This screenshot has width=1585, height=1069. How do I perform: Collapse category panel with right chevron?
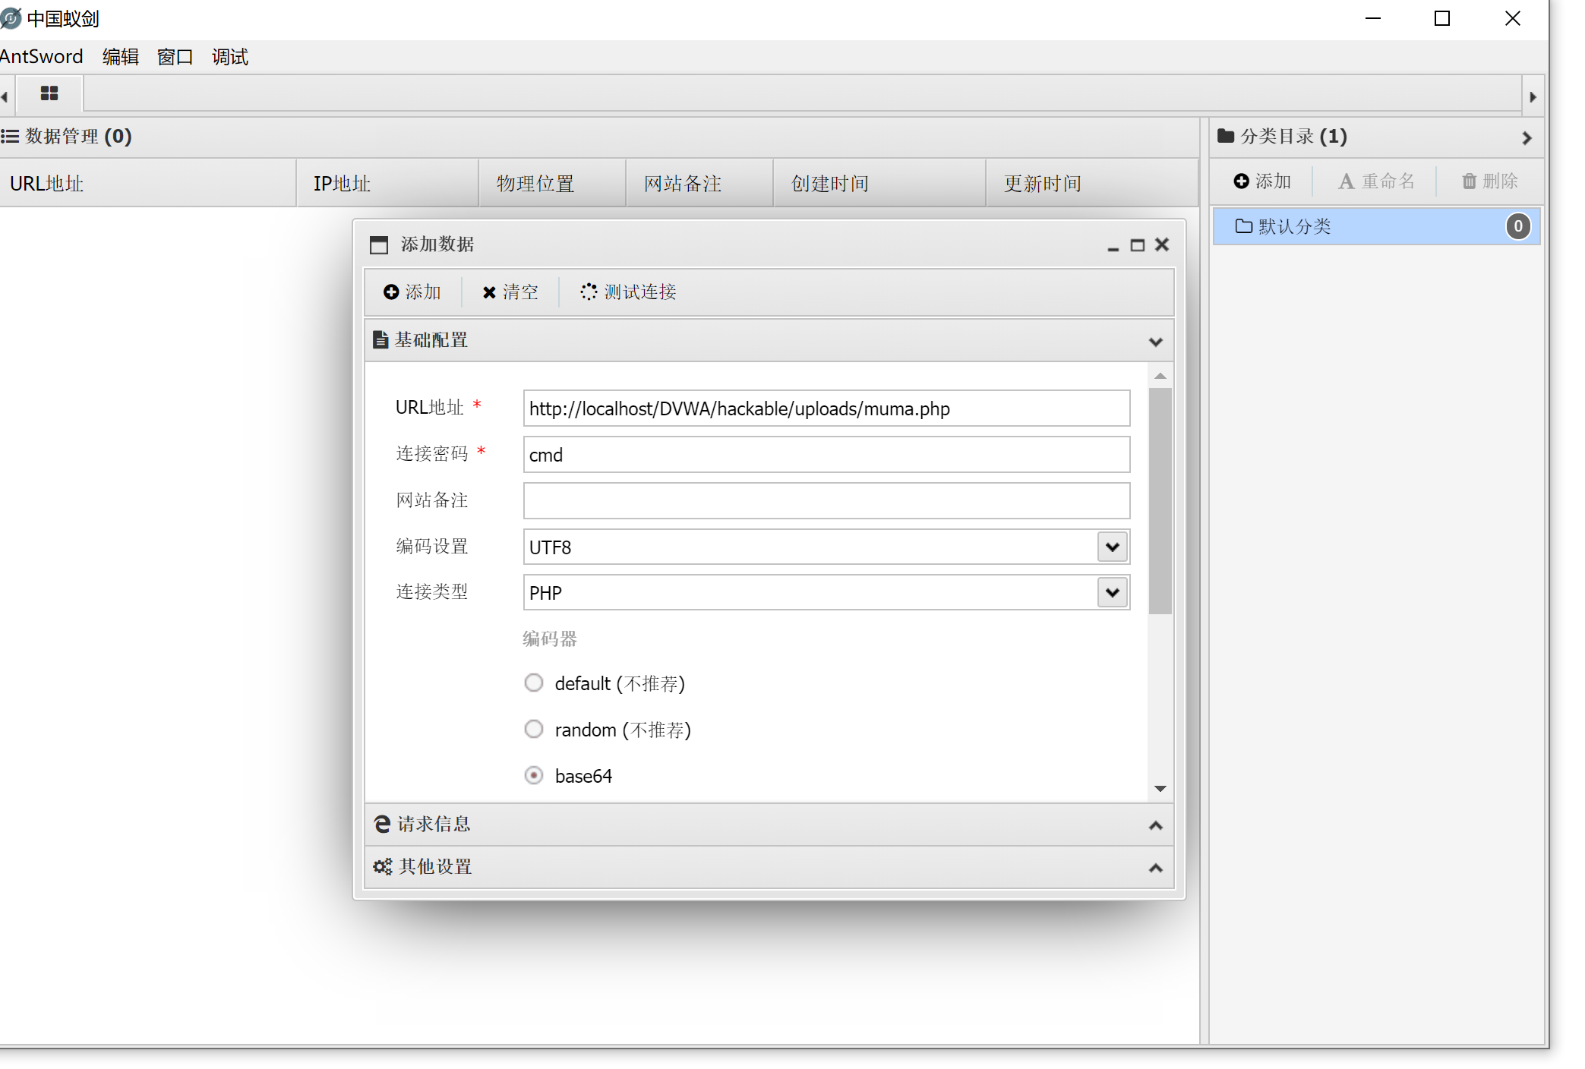click(x=1527, y=138)
